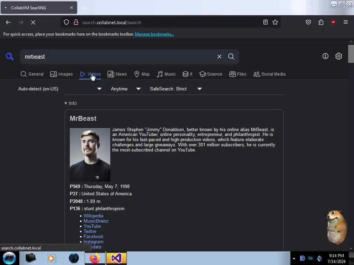Stop the page from loading

click(x=33, y=22)
